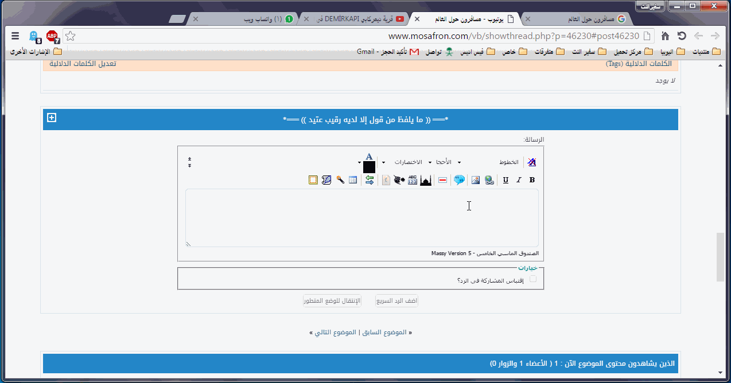This screenshot has width=731, height=383.
Task: Toggle bold formatting in the editor
Action: 532,180
